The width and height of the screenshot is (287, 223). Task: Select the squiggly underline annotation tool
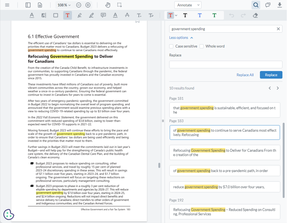point(115,15)
